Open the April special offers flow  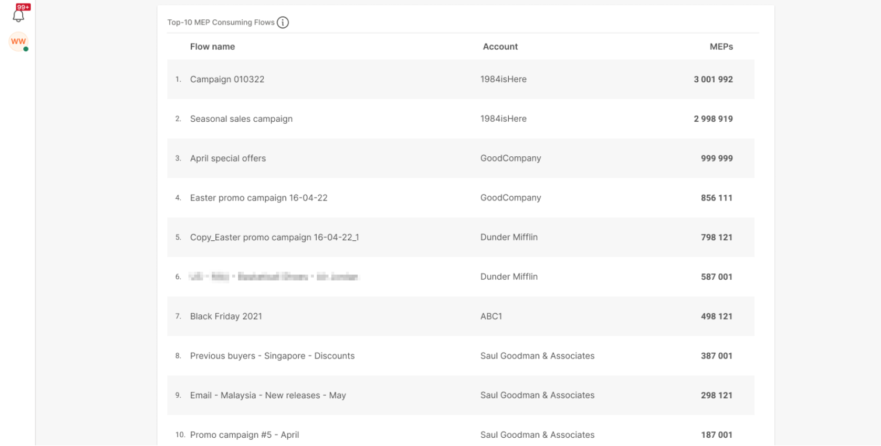click(x=228, y=159)
